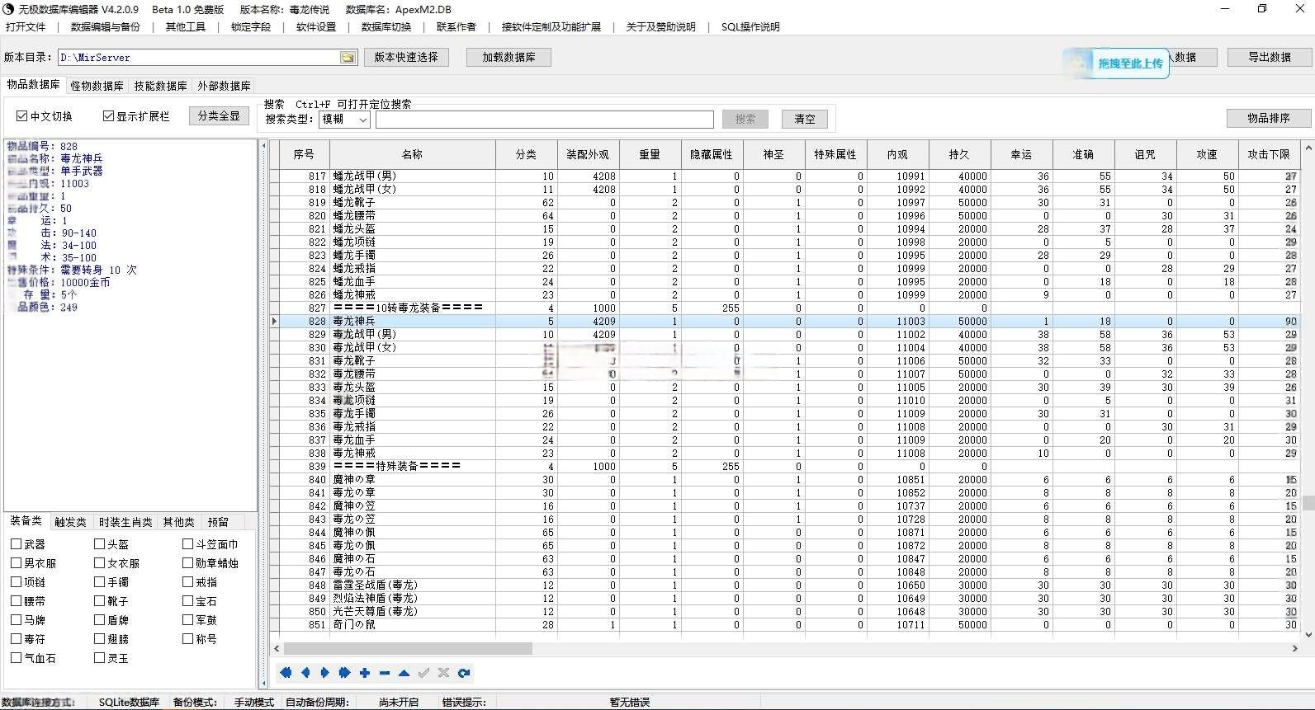Open the 数据编辑与备份 menu
Viewport: 1315px width, 710px height.
[106, 26]
